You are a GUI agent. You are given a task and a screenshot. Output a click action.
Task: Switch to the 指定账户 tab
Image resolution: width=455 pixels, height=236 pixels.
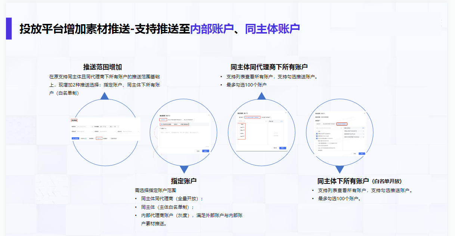tap(163, 120)
